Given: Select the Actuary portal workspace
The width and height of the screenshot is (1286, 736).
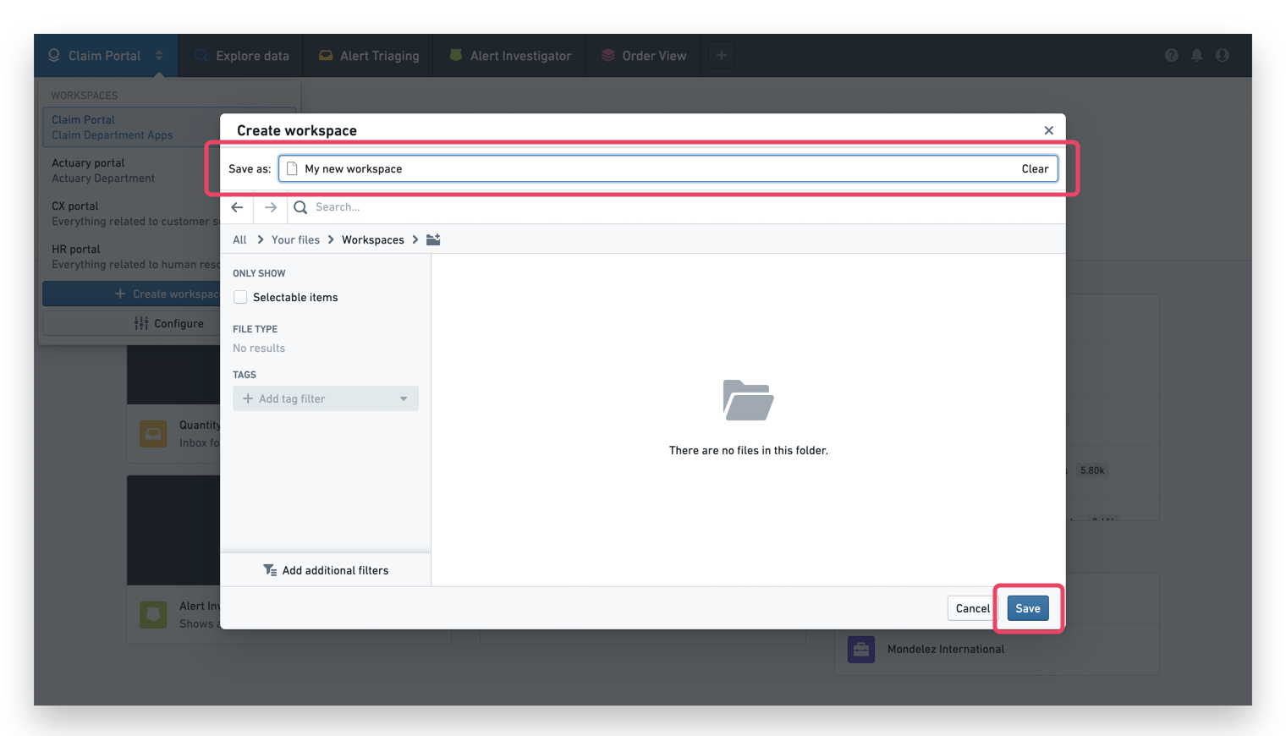Looking at the screenshot, I should pos(132,170).
